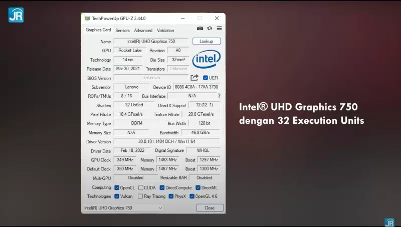The width and height of the screenshot is (401, 227).
Task: Click the Technology field 14 nm
Action: [128, 60]
